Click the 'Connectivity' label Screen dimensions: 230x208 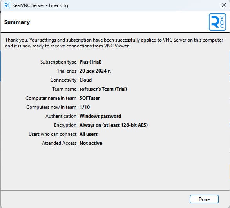[63, 80]
